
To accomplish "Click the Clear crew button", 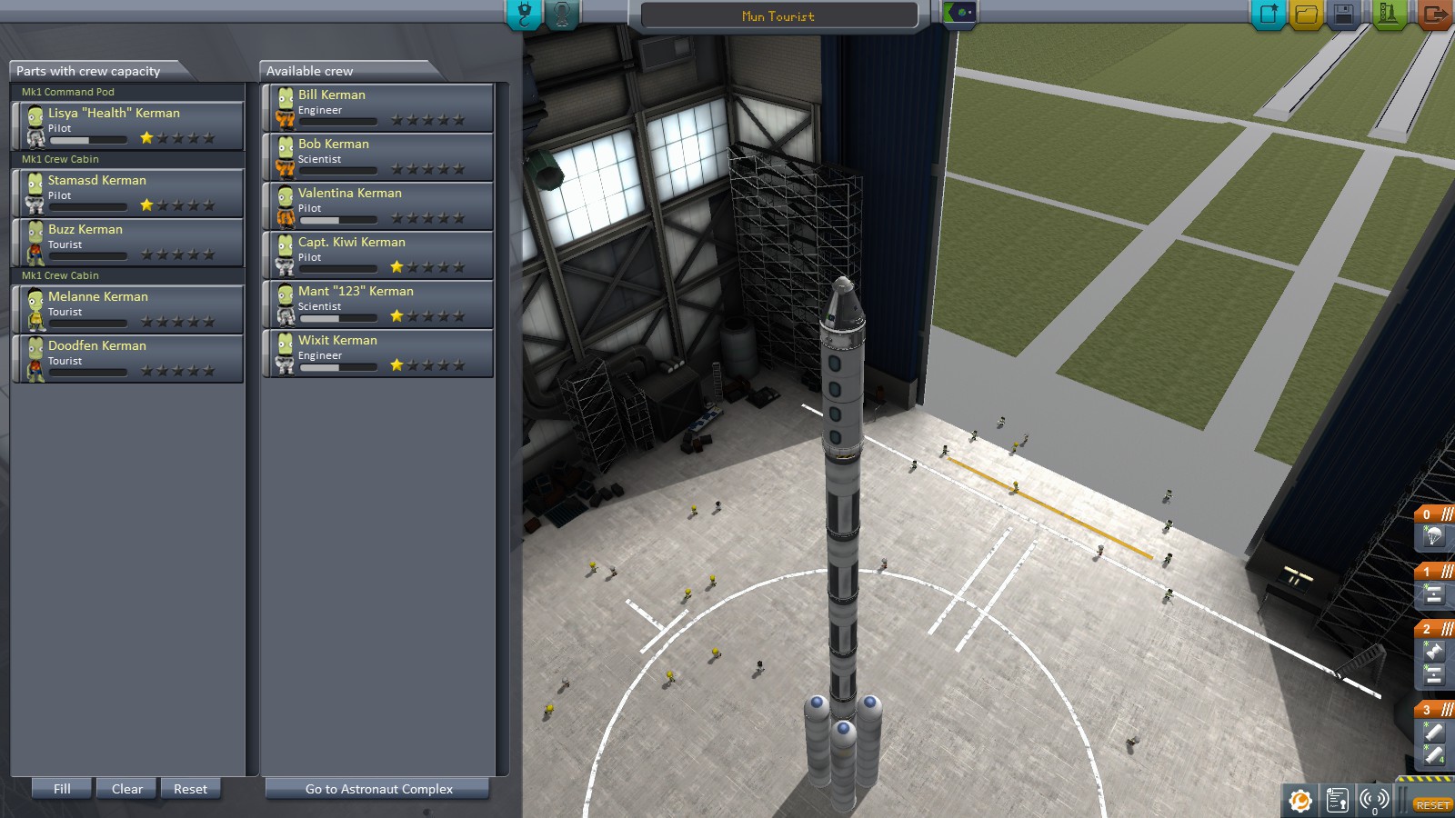I will click(x=127, y=789).
